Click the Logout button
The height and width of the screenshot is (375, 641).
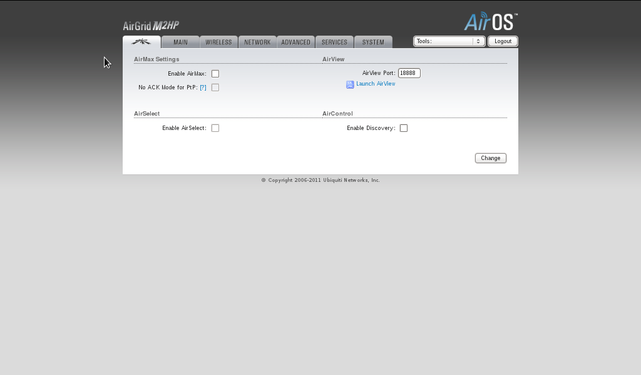(x=503, y=41)
